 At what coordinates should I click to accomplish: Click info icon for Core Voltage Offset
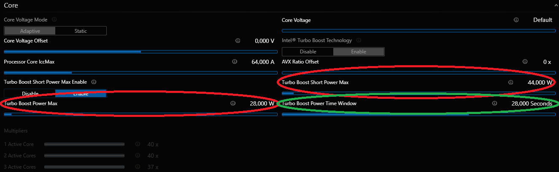(x=238, y=41)
